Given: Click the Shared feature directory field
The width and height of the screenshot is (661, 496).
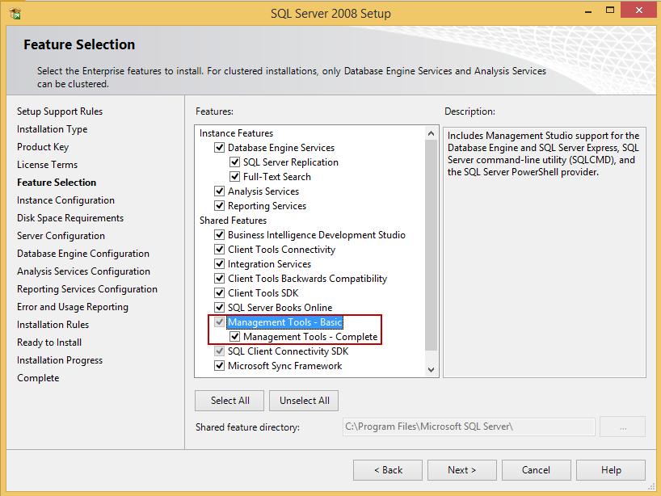Looking at the screenshot, I should point(469,427).
